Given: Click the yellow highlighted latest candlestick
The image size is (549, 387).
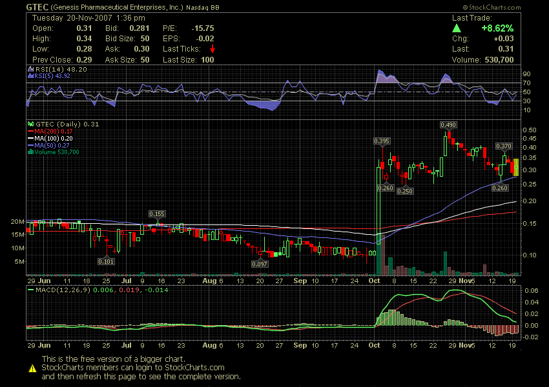Looking at the screenshot, I should (x=515, y=167).
